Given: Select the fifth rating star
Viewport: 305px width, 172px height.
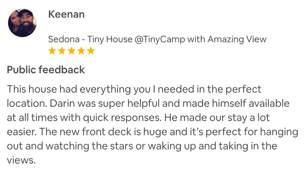Looking at the screenshot, I should pyautogui.click(x=91, y=51).
